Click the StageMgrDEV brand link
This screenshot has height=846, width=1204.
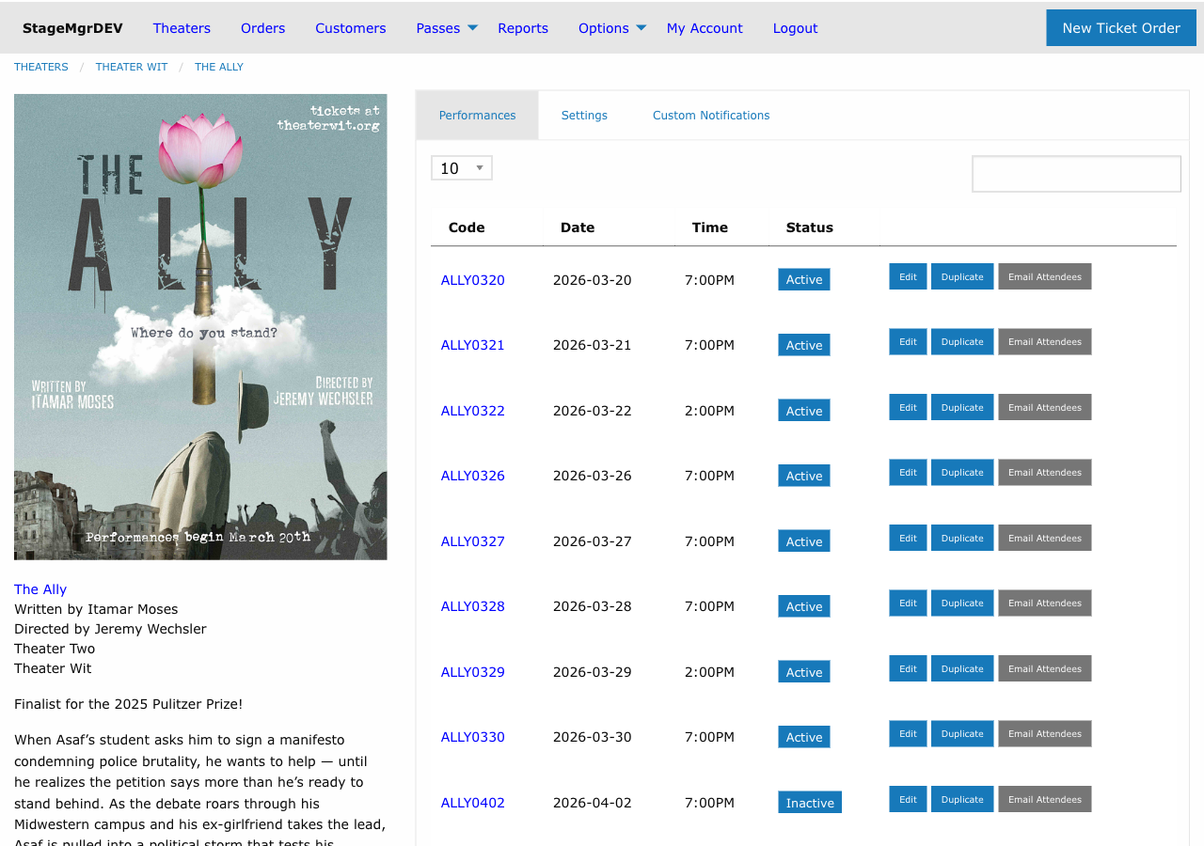click(72, 28)
